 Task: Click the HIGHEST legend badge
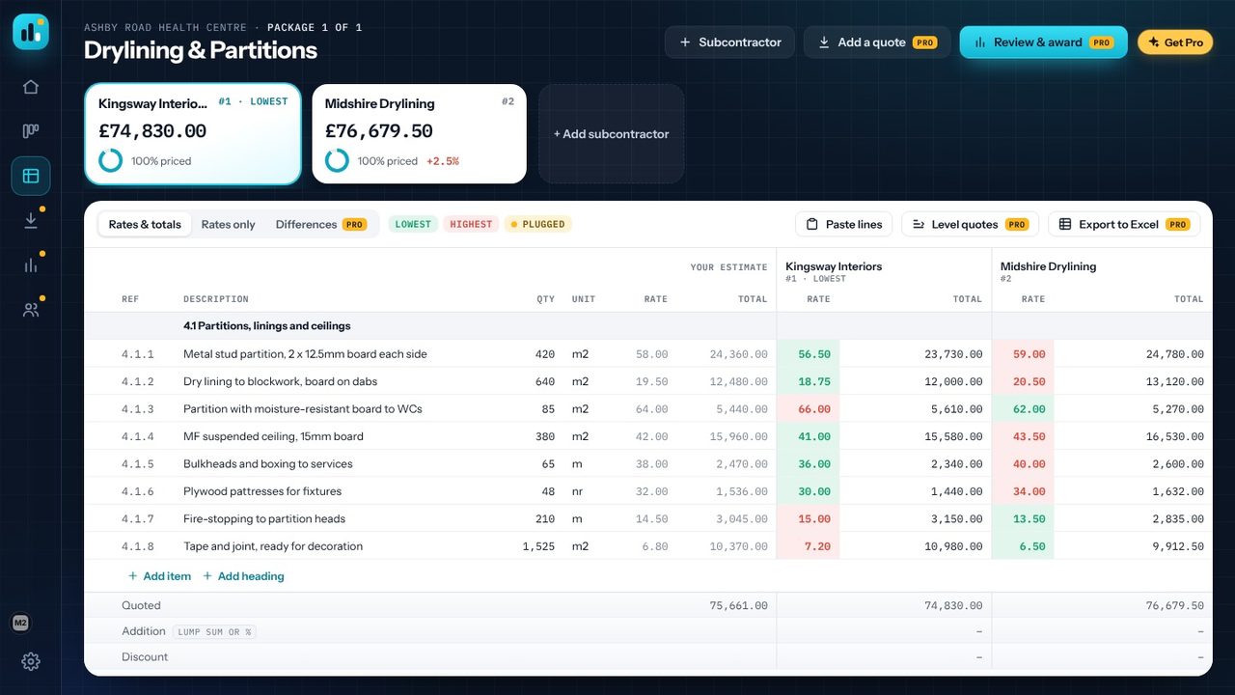[471, 224]
